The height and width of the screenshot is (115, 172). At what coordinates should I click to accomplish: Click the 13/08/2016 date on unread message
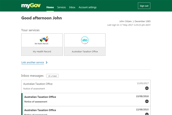click(x=142, y=96)
